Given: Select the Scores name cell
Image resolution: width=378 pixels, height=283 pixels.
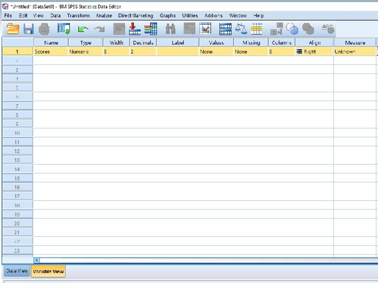Looking at the screenshot, I should 51,51.
